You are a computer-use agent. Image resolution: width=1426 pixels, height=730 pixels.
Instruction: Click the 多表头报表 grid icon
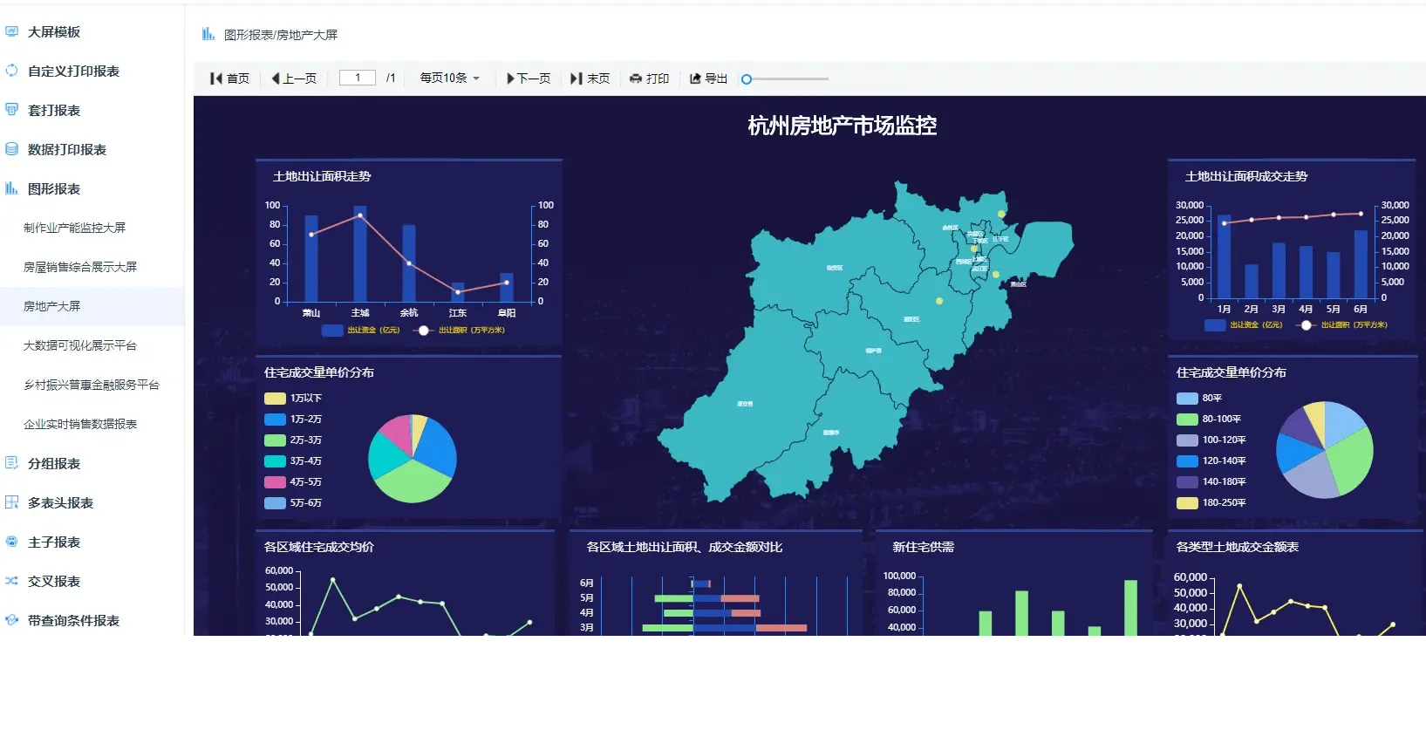click(11, 502)
